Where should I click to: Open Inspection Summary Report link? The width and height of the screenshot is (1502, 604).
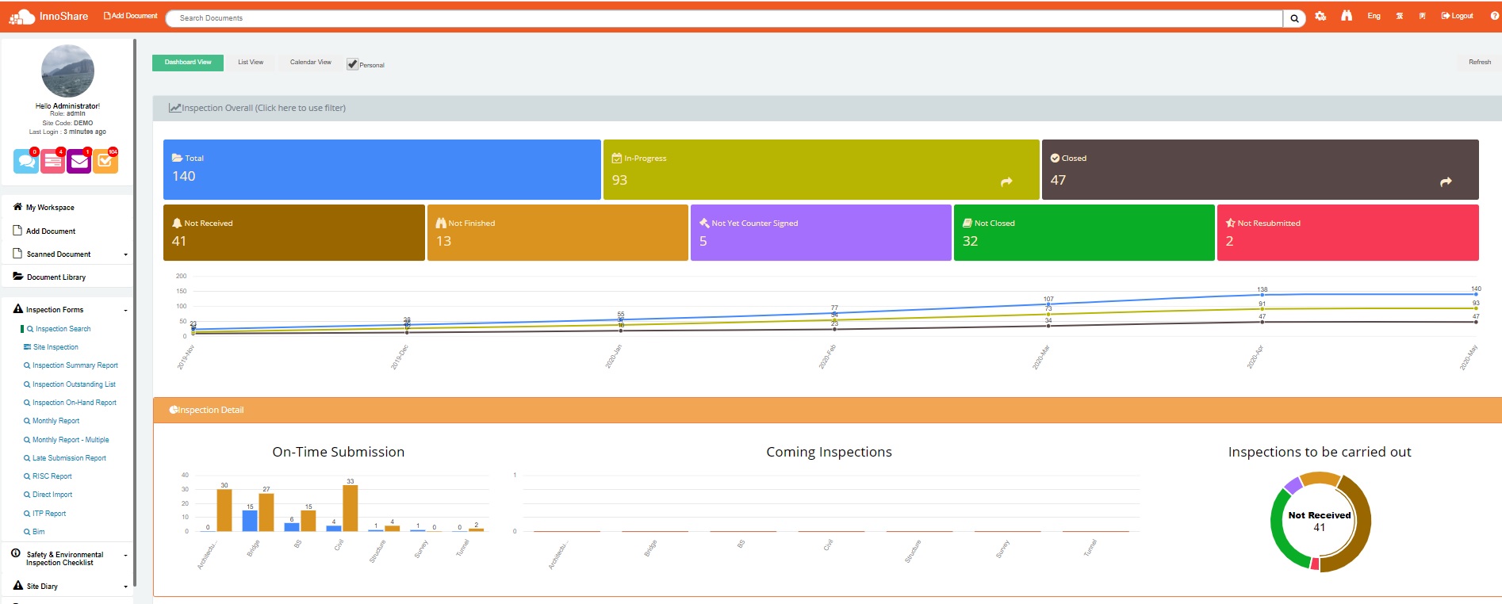click(75, 365)
